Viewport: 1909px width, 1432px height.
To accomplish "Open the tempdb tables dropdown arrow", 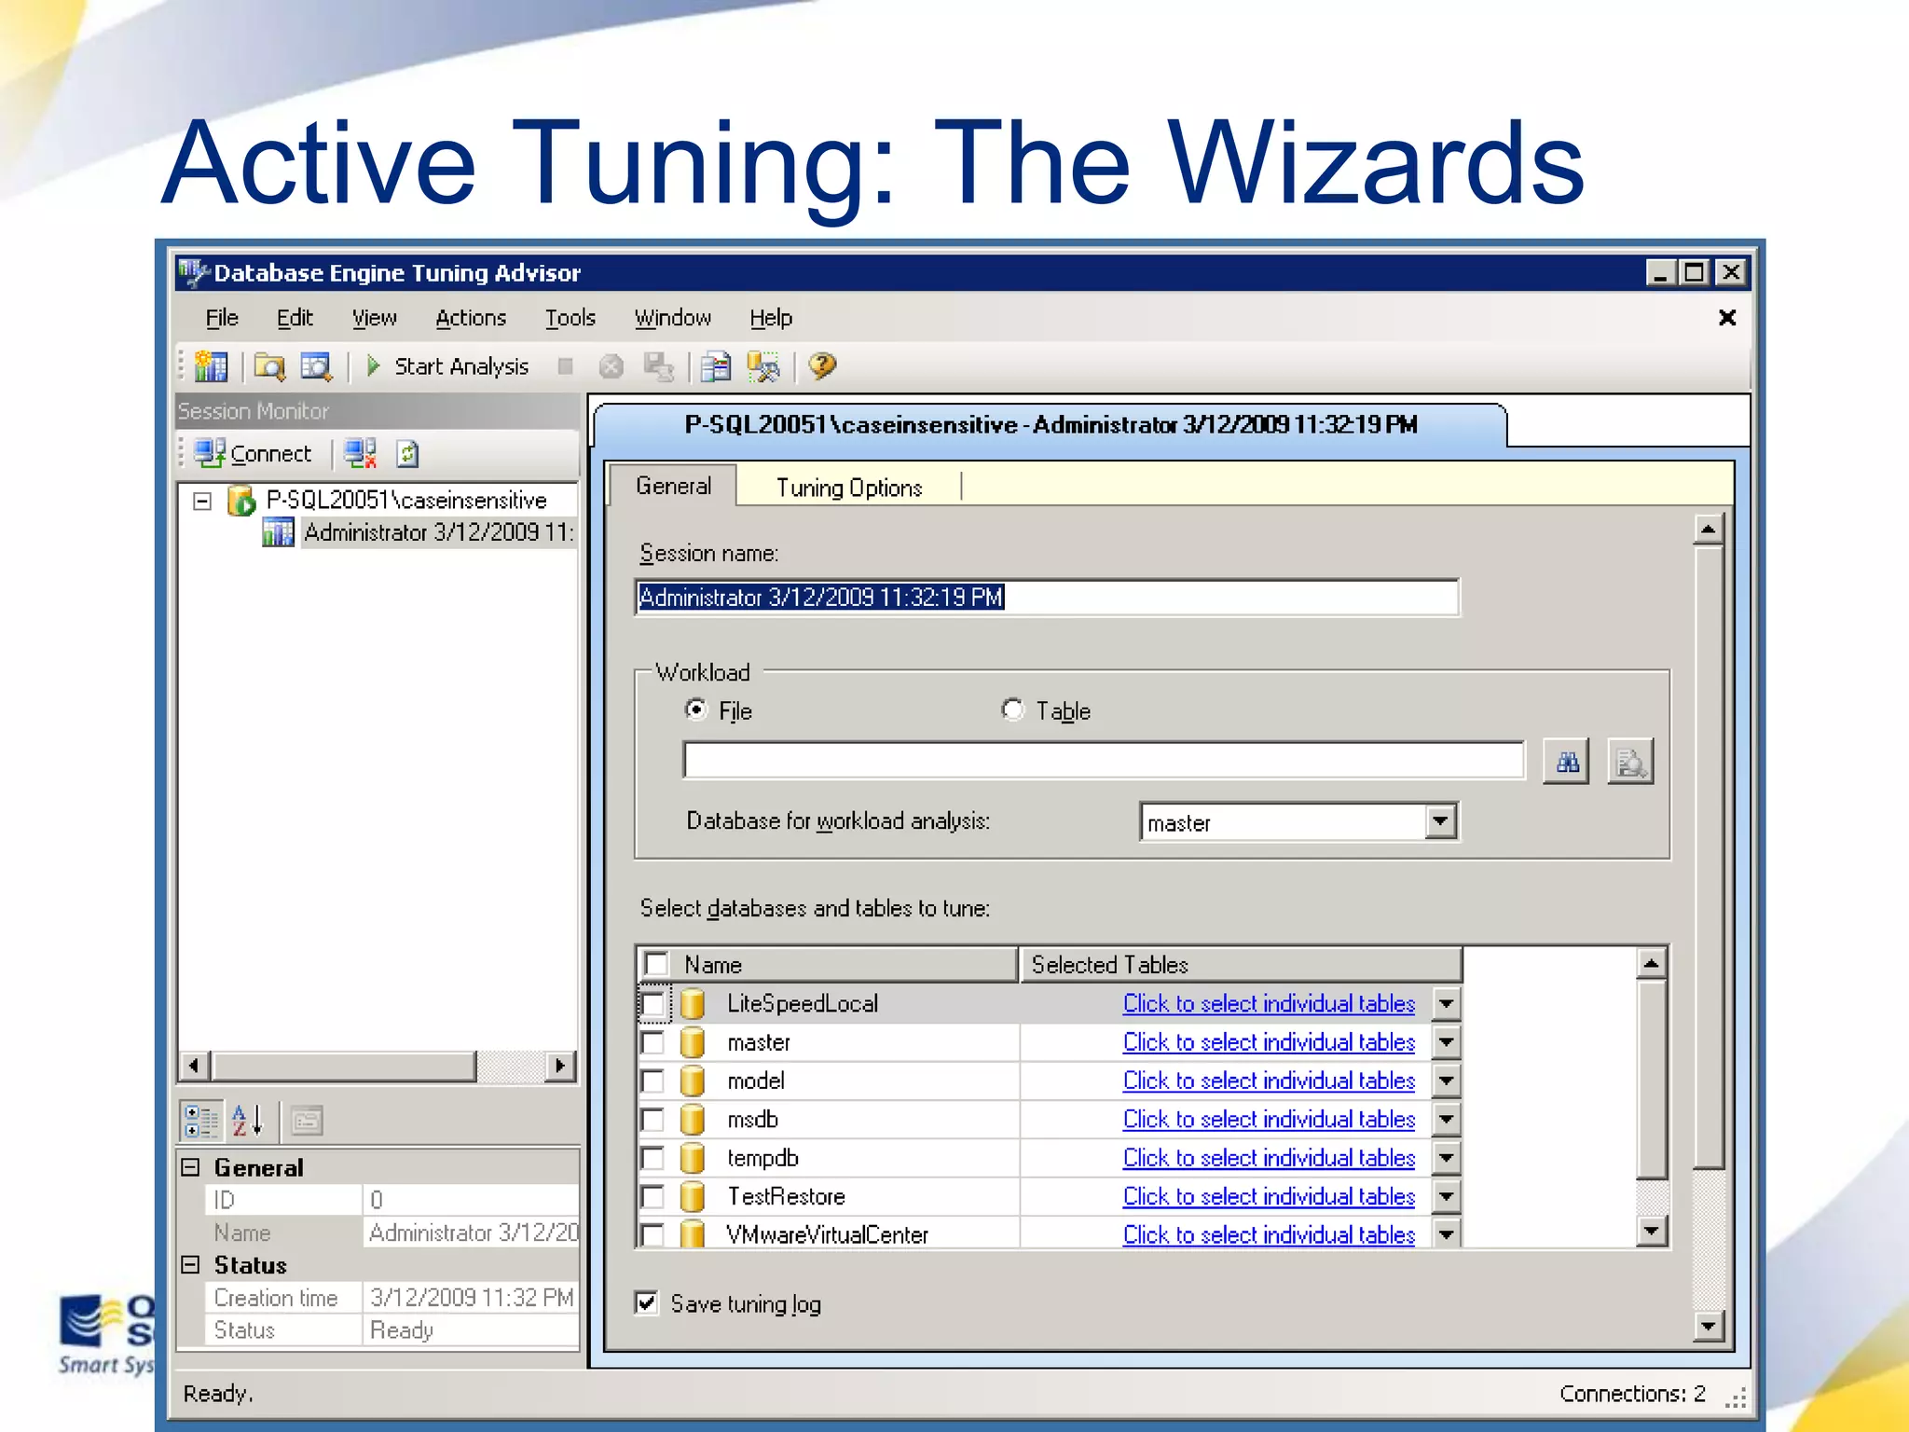I will tap(1446, 1158).
